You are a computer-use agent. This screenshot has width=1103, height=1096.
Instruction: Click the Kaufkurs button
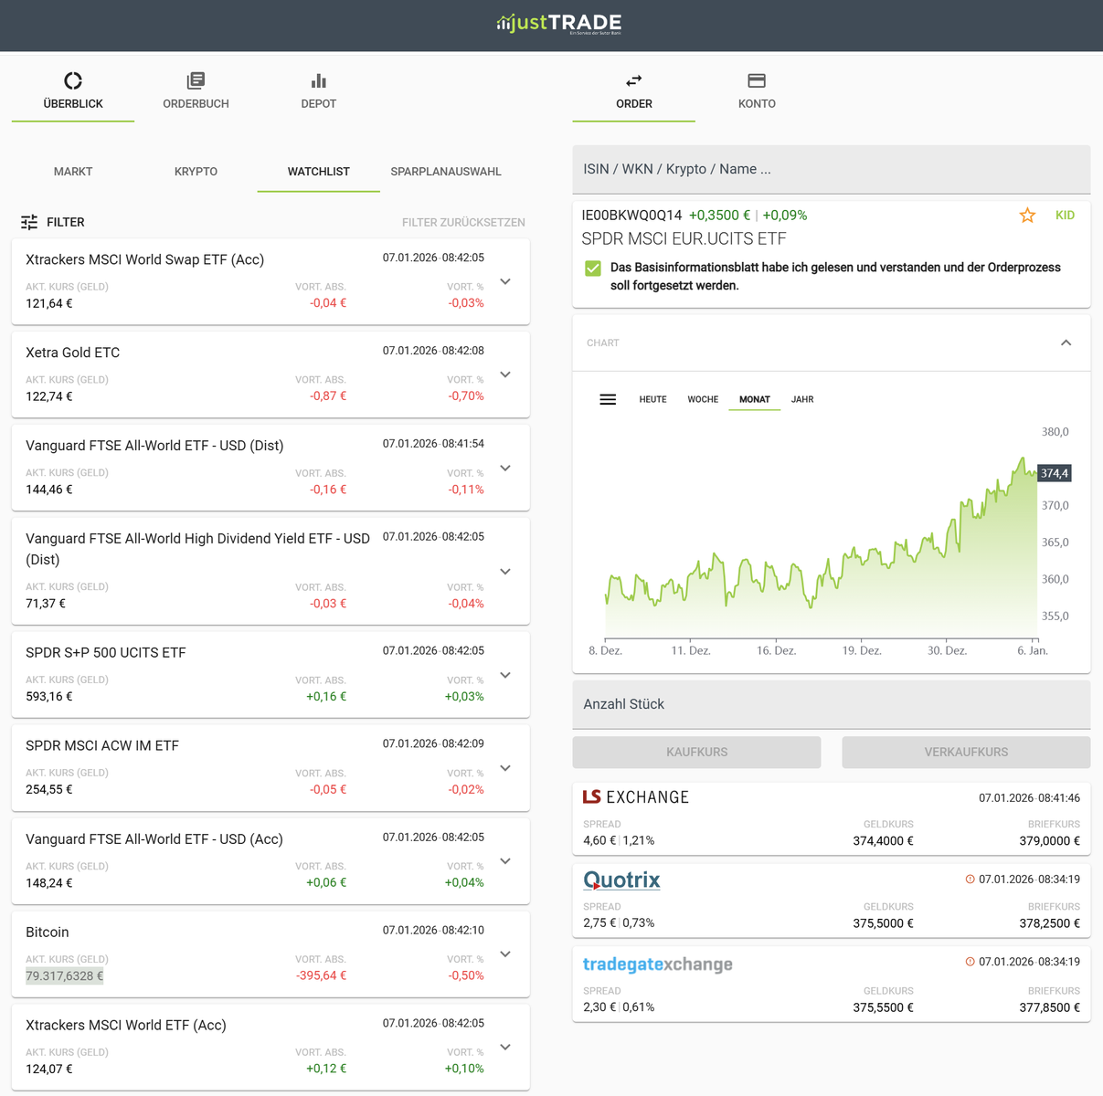[696, 753]
